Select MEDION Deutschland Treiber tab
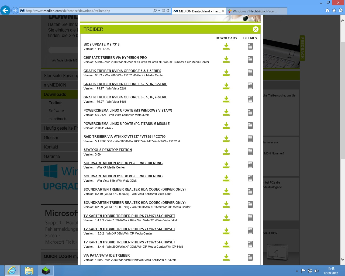Viewport: 345px width, 276px height. [199, 11]
